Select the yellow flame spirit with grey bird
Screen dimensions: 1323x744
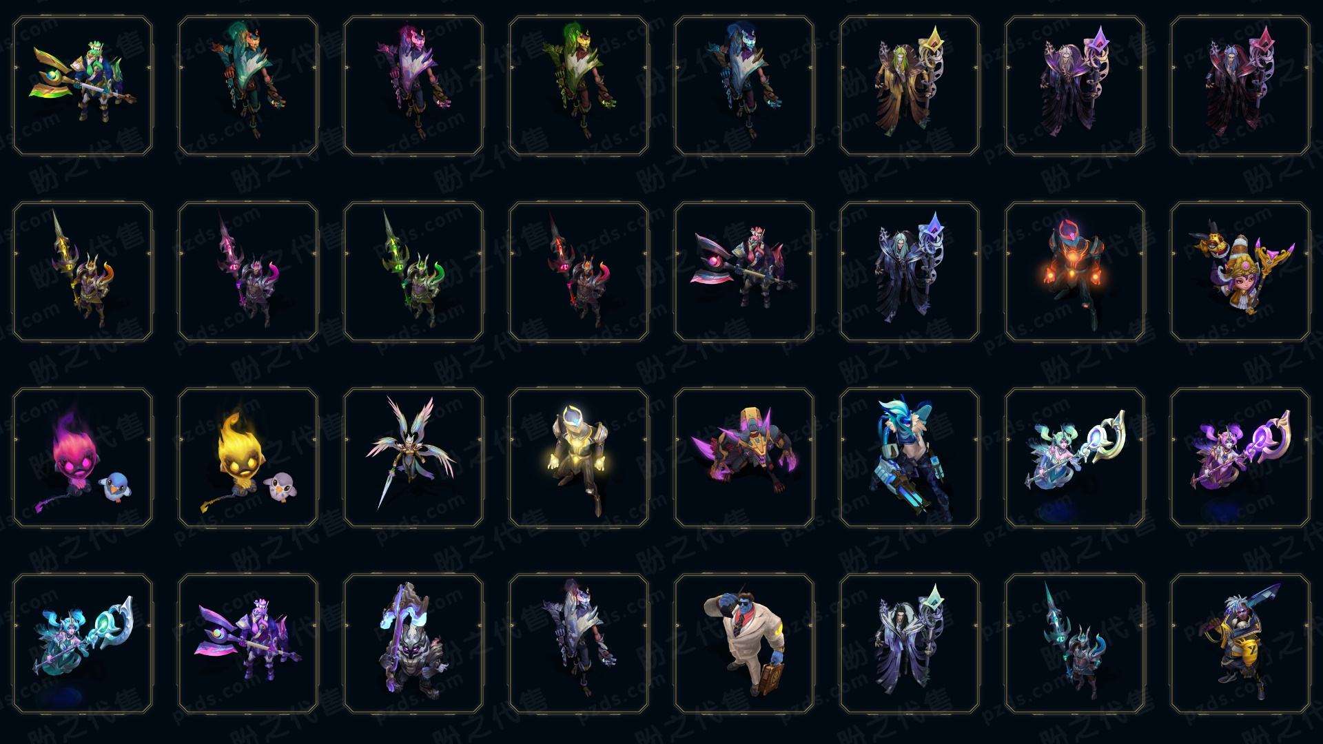[x=248, y=457]
